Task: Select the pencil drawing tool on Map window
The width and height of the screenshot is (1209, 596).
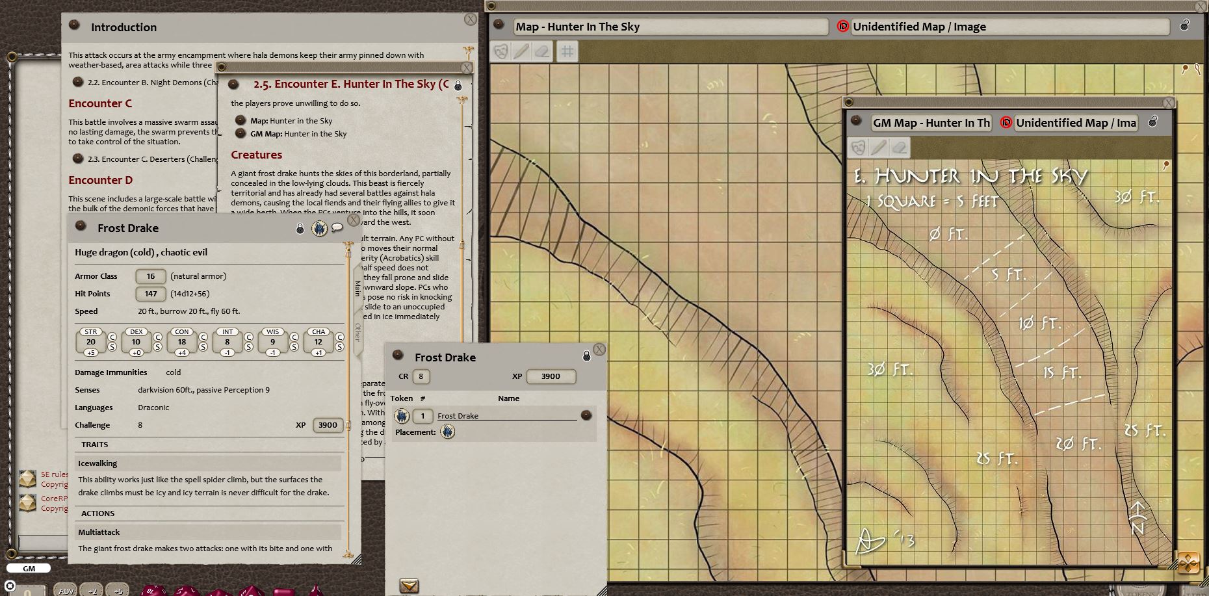Action: 521,51
